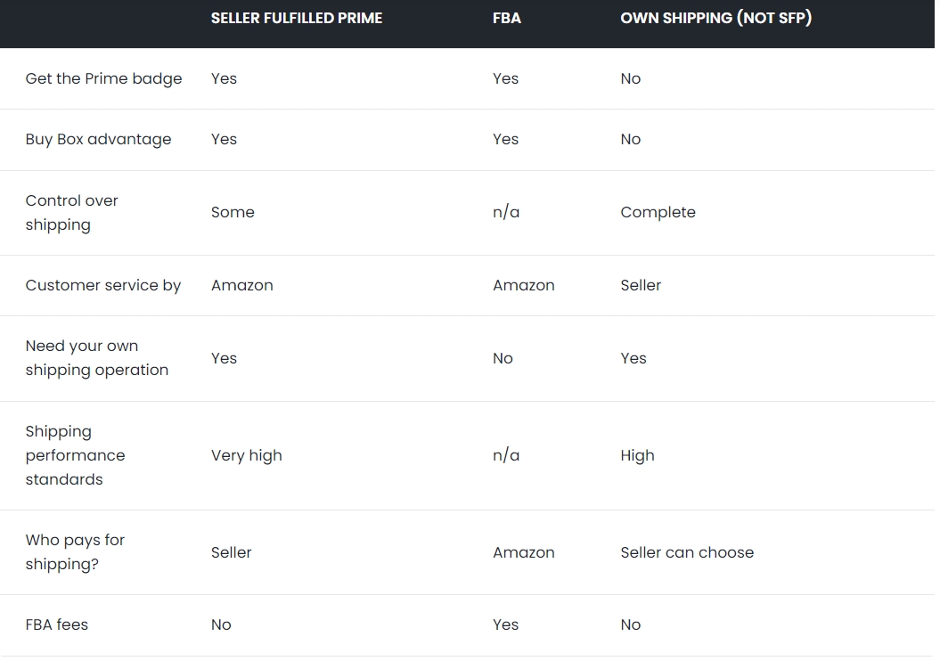940x661 pixels.
Task: Click the Get the Prime badge row label
Action: tap(103, 78)
